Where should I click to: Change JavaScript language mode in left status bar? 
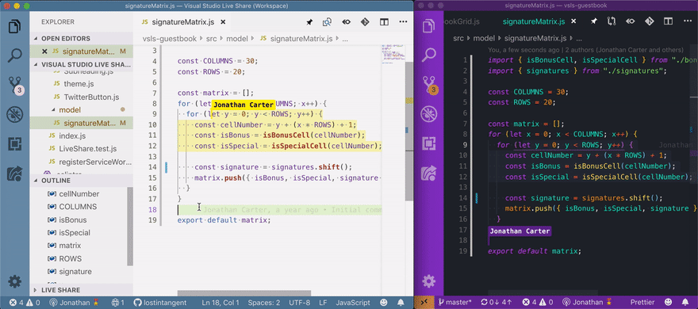coord(353,303)
